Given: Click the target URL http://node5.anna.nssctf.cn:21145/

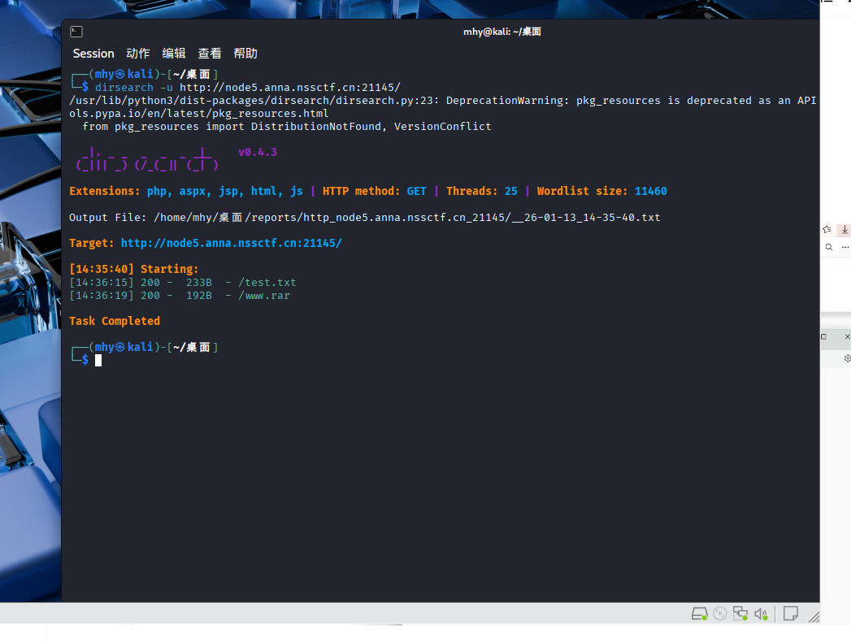Looking at the screenshot, I should (231, 243).
